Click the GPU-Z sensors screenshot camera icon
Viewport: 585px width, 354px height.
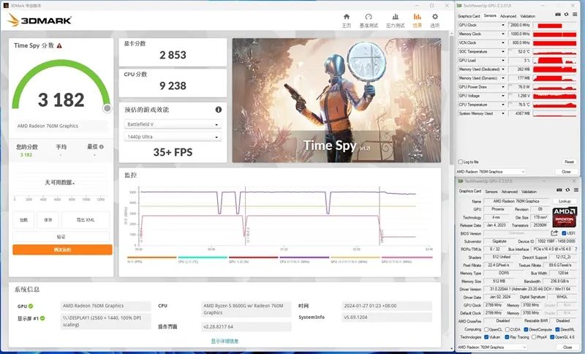pyautogui.click(x=557, y=15)
